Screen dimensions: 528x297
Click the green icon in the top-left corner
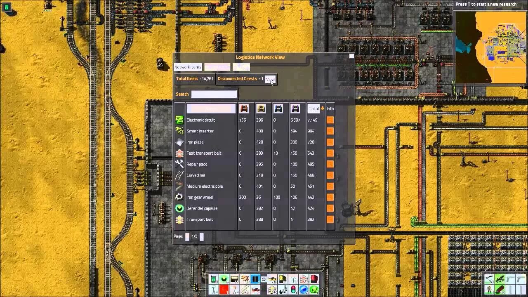7,7
